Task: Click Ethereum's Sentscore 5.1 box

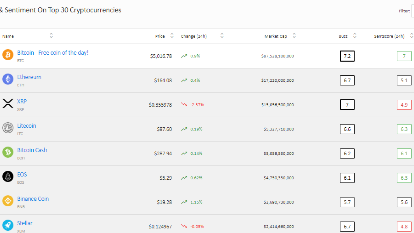Action: pyautogui.click(x=404, y=81)
